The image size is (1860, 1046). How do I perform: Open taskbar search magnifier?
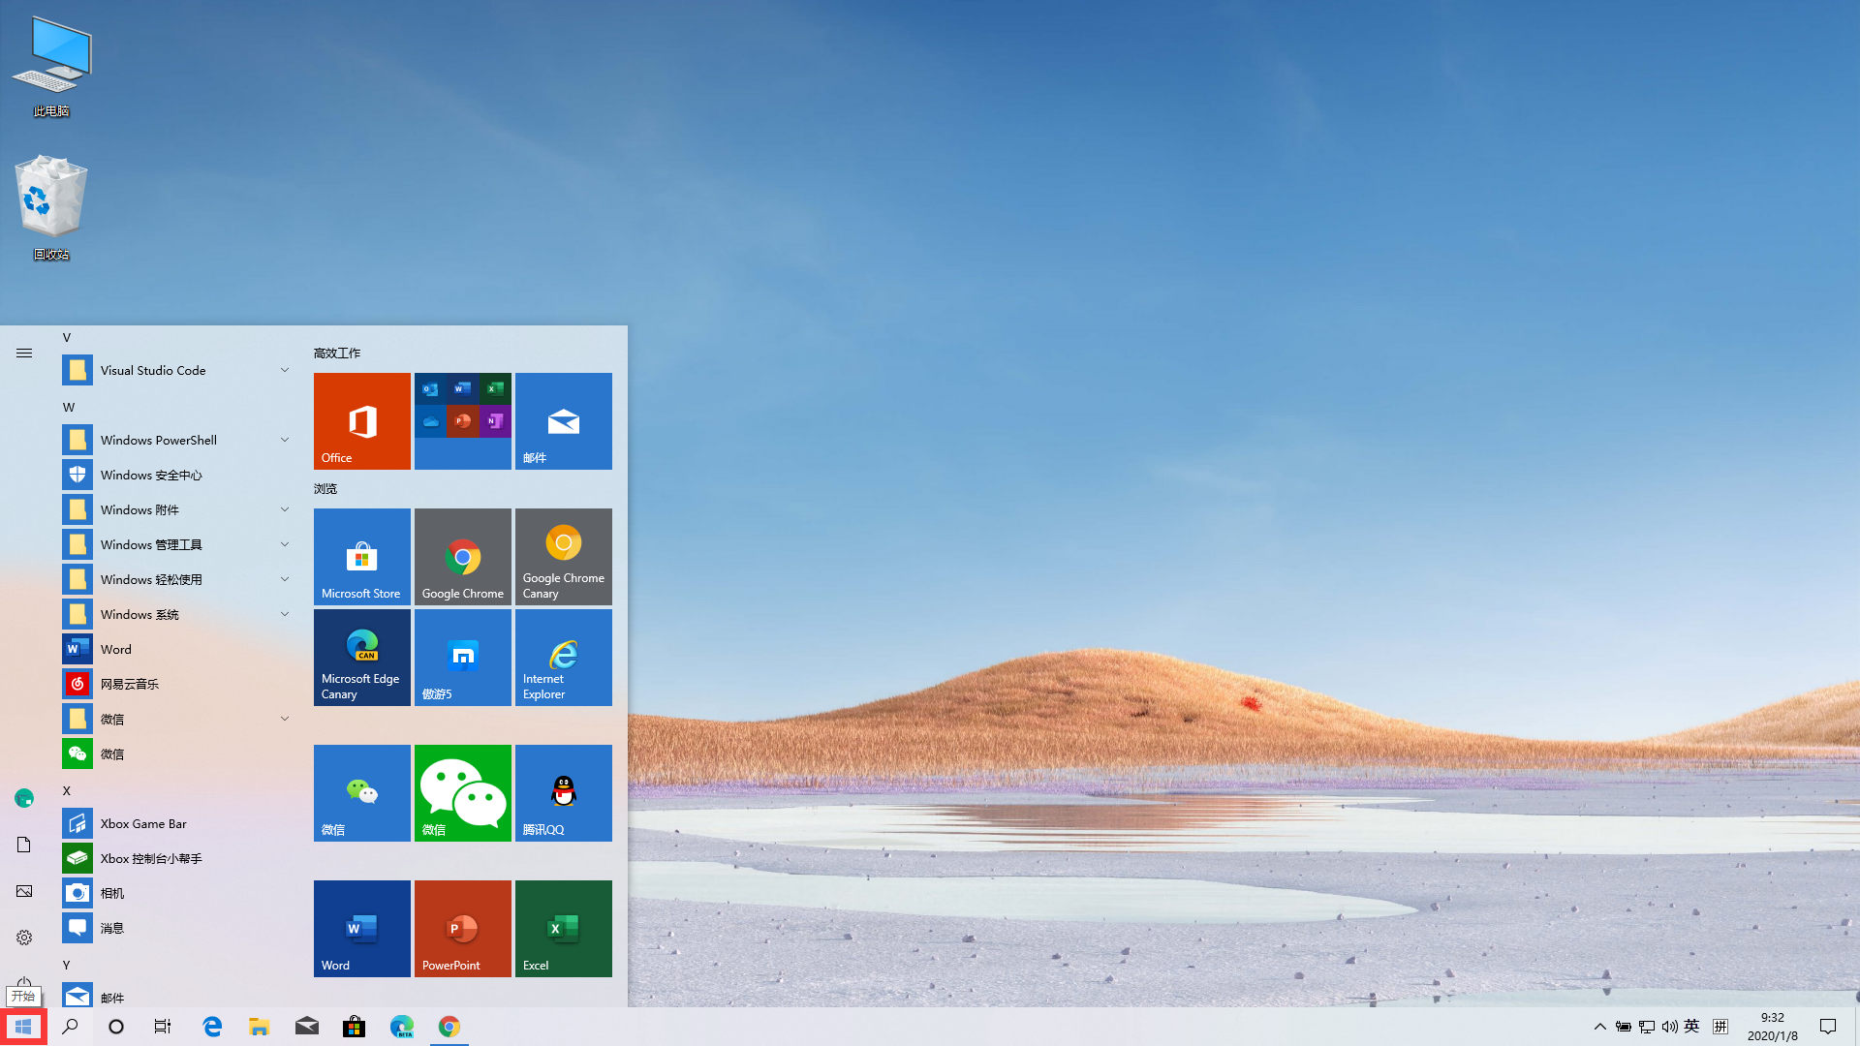70,1027
